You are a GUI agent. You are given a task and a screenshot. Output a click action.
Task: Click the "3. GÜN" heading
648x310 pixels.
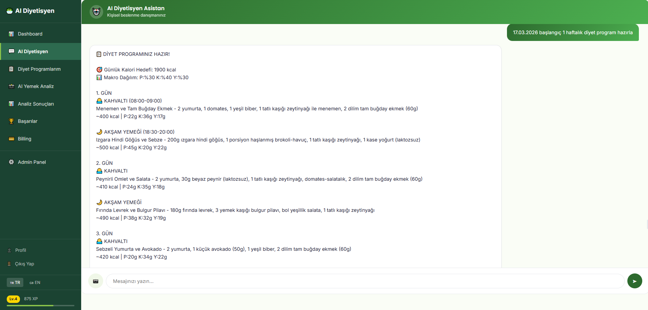click(104, 234)
